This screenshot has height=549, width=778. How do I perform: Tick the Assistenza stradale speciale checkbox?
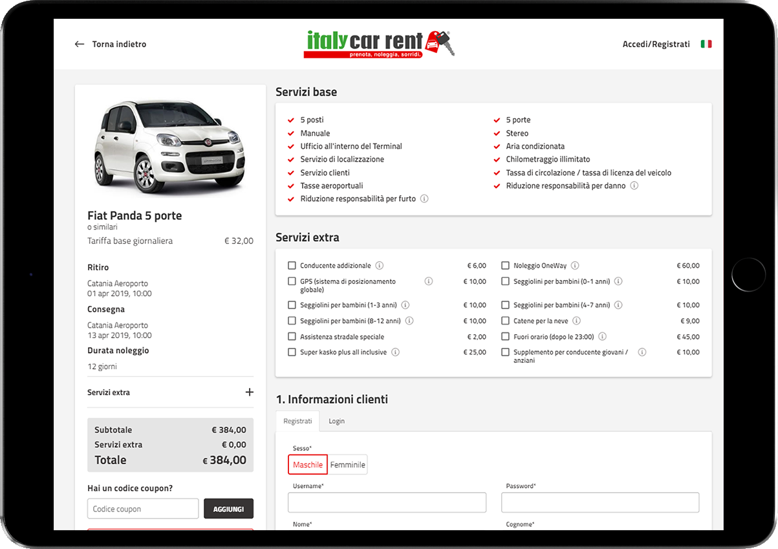point(292,337)
